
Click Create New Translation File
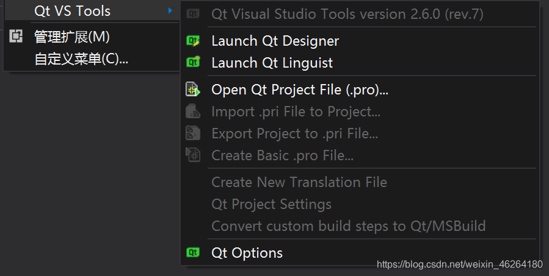pyautogui.click(x=299, y=182)
